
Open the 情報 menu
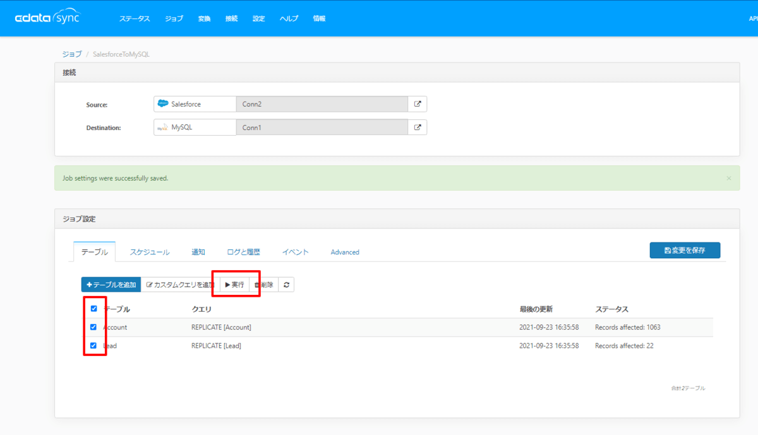point(319,18)
